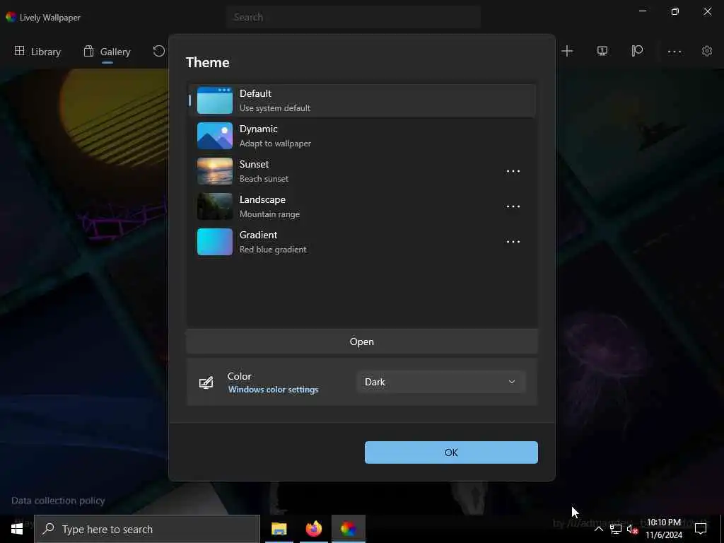The image size is (724, 543).
Task: Click the Gallery shopping bag icon
Action: coord(88,51)
